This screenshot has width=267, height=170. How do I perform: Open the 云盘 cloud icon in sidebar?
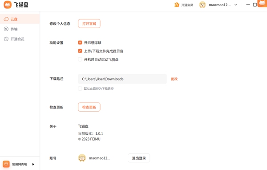coord(6,19)
